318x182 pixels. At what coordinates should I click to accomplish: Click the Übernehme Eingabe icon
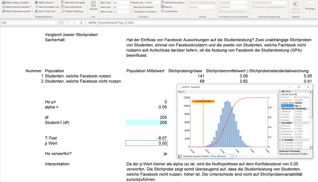click(x=62, y=2)
